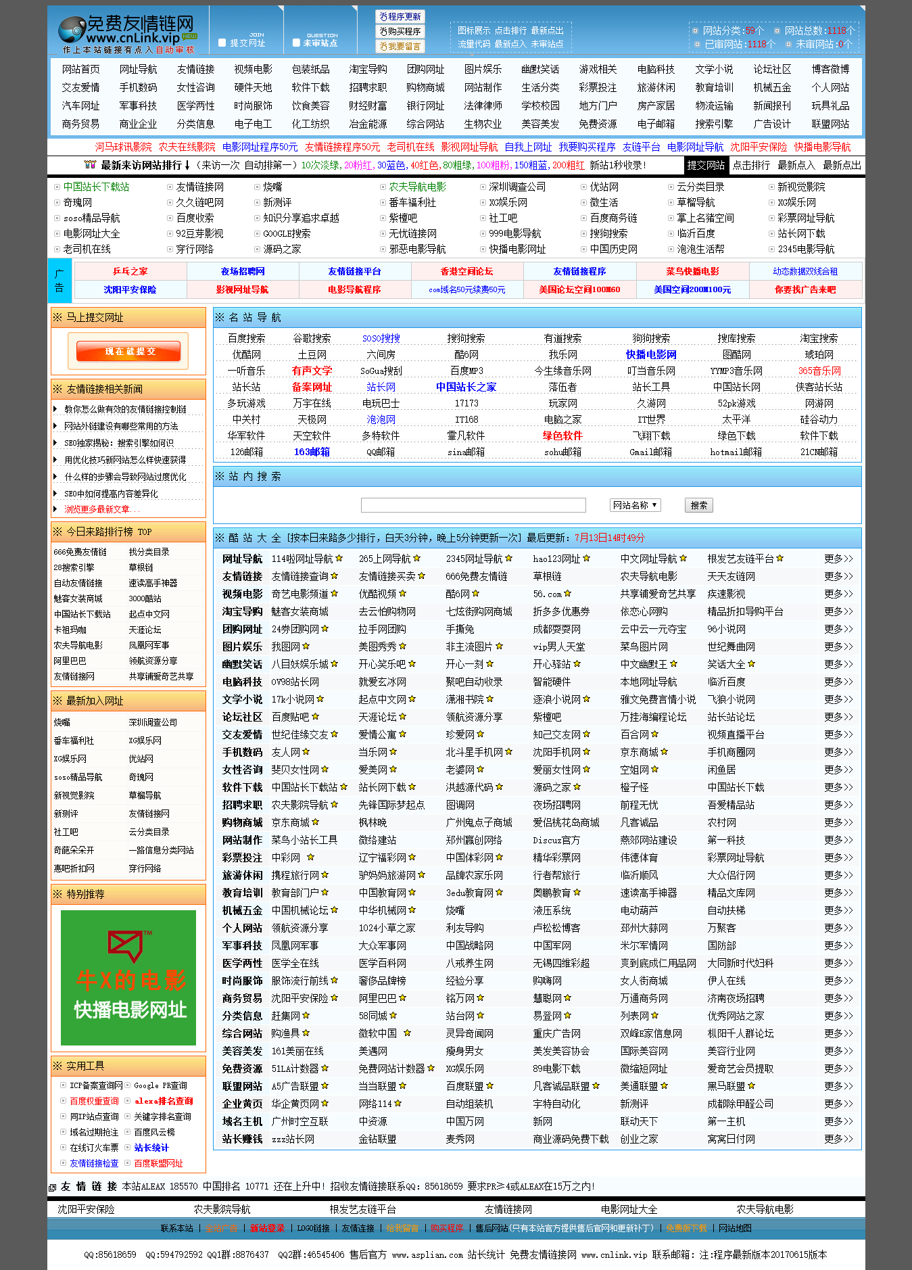Click the trophy icon beside 最新来访网站排行
Viewport: 912px width, 1270px height.
[90, 165]
